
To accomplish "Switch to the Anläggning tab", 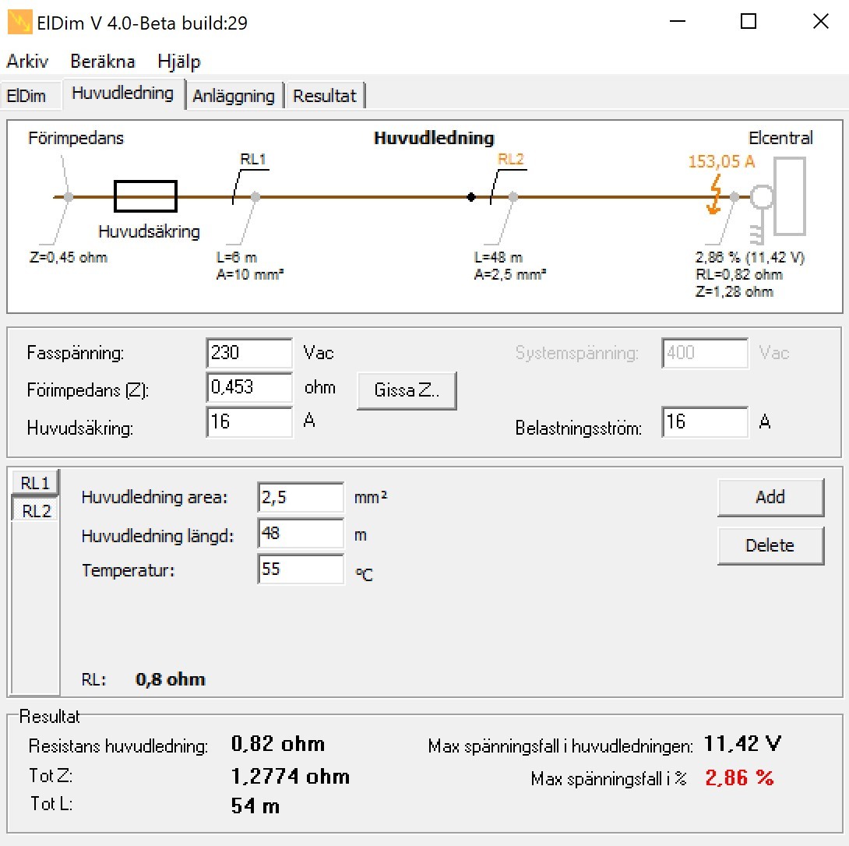I will click(x=234, y=97).
